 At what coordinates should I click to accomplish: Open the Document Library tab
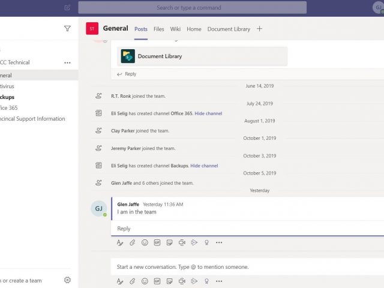229,29
